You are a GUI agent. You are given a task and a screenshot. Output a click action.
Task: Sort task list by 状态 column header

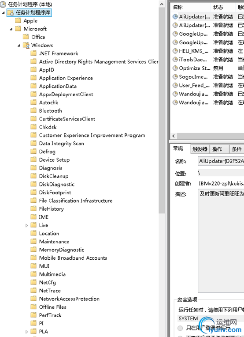(x=223, y=8)
